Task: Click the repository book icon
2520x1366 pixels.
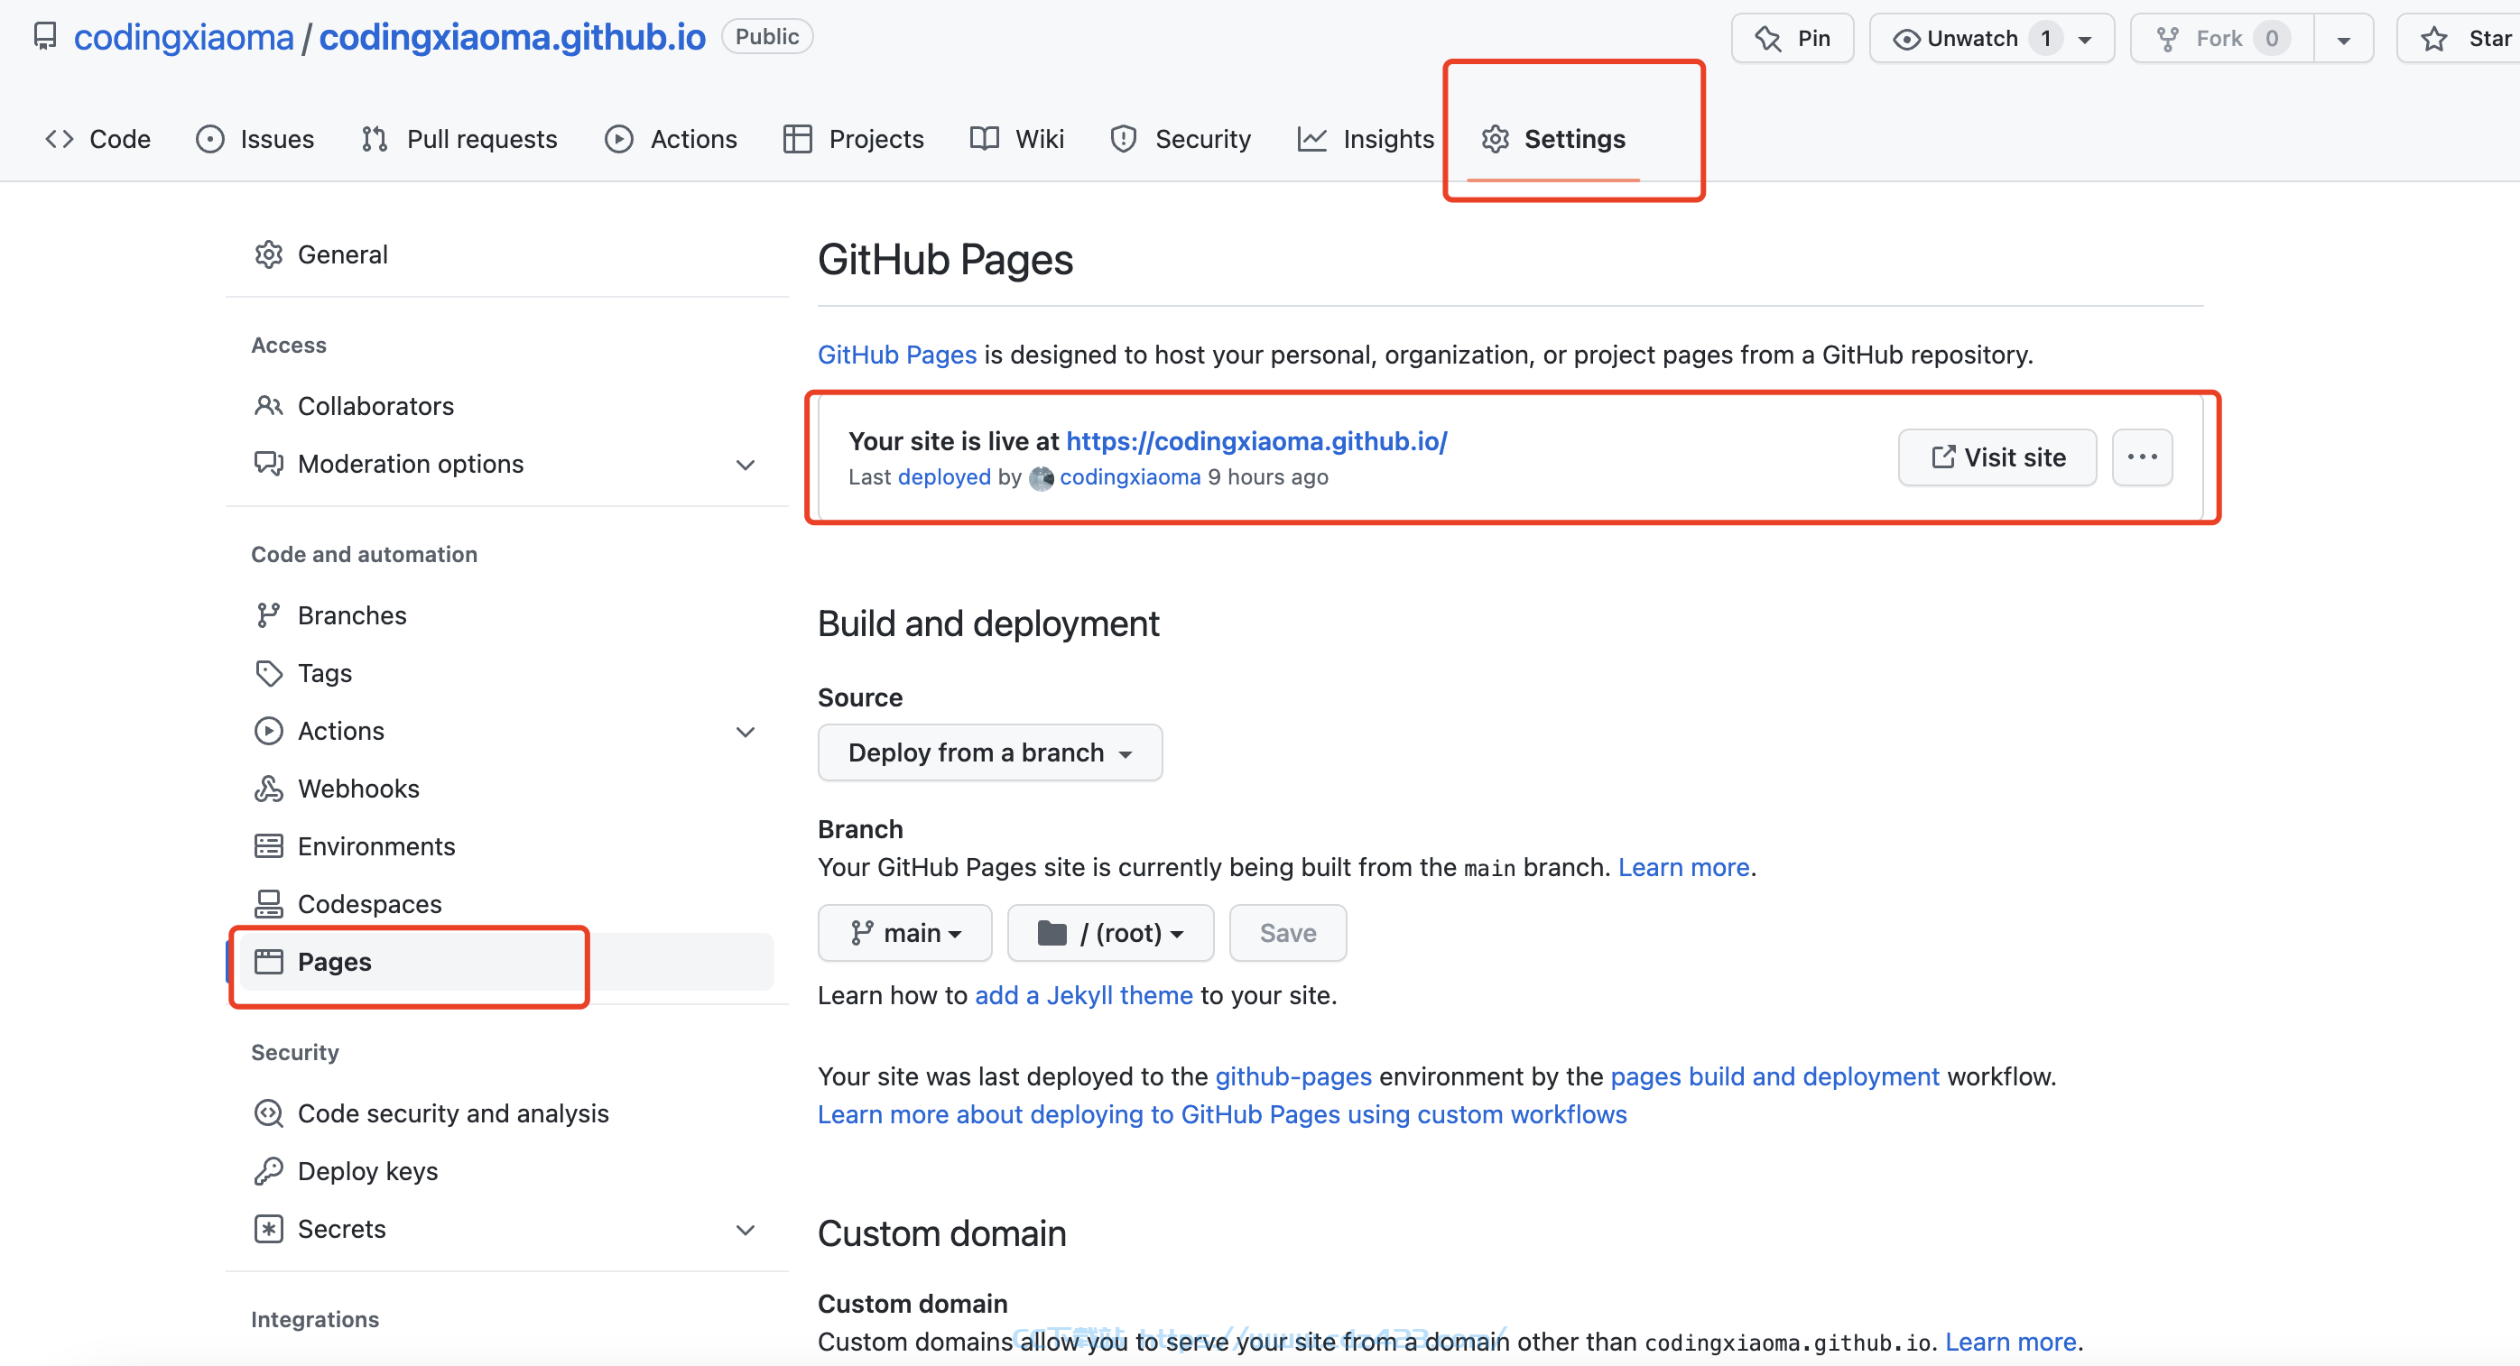Action: pos(45,36)
